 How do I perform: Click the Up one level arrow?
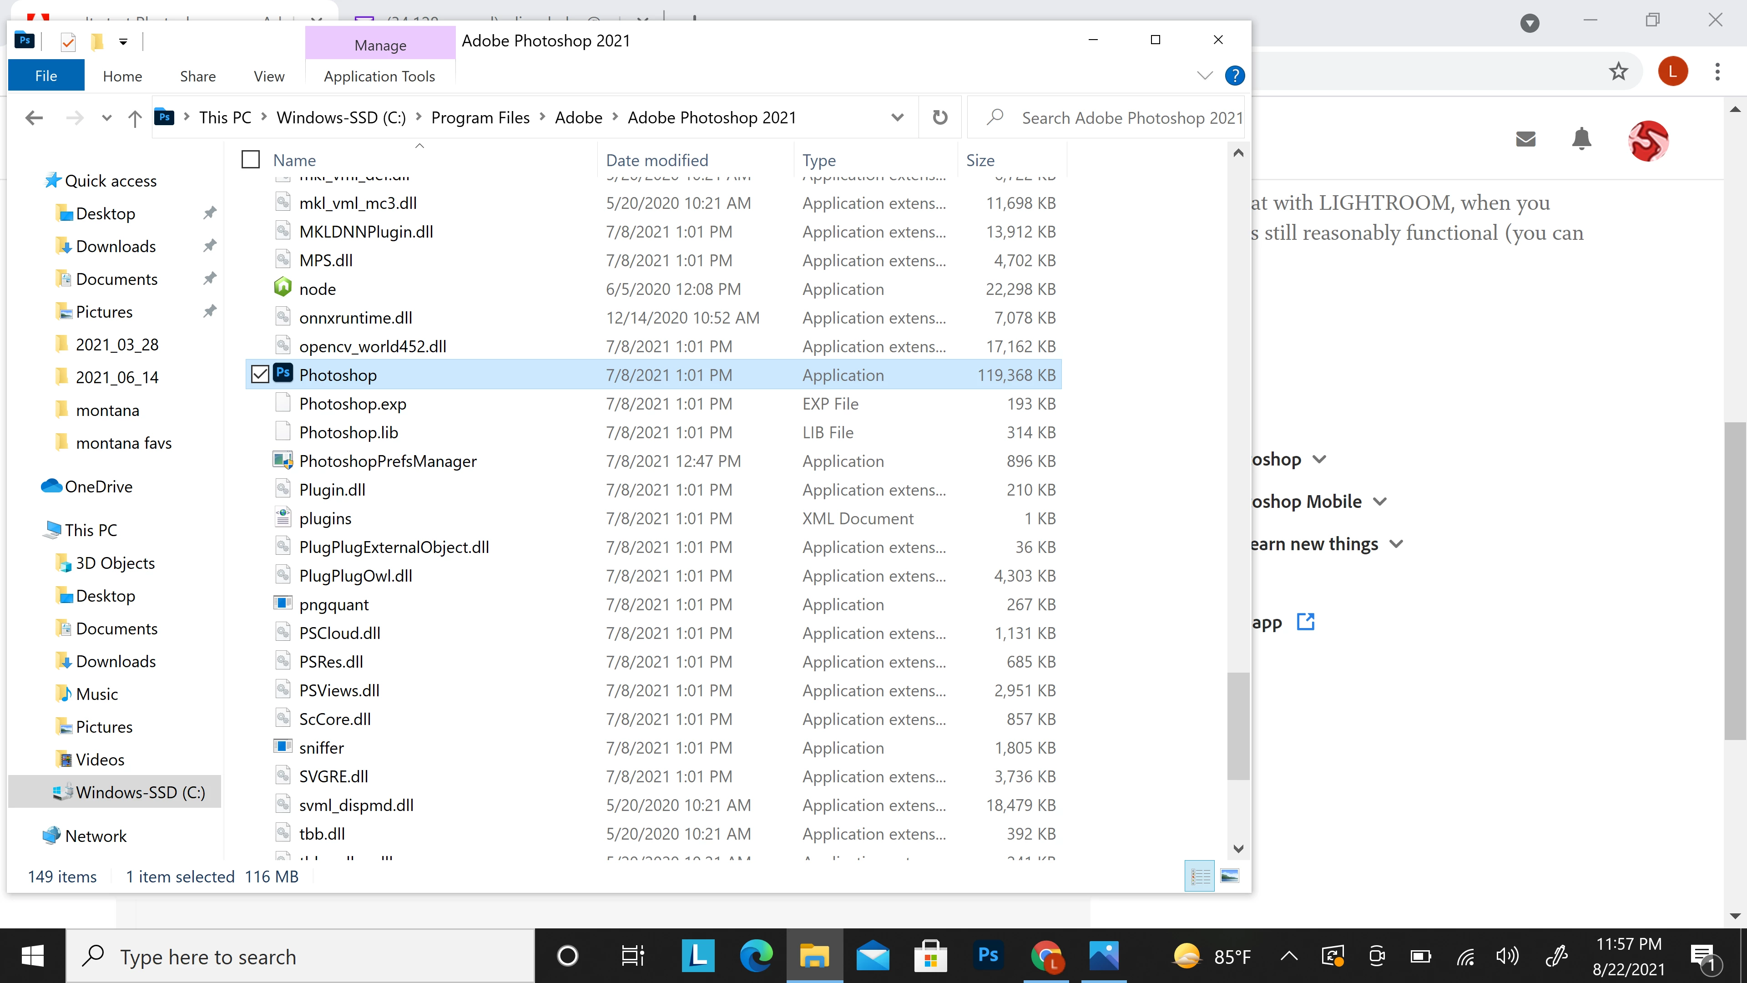point(134,119)
